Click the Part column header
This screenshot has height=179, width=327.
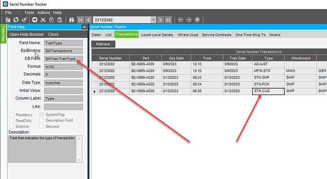pyautogui.click(x=145, y=58)
